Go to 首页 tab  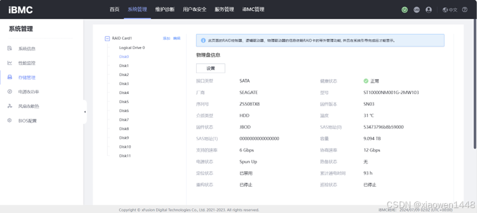click(114, 9)
